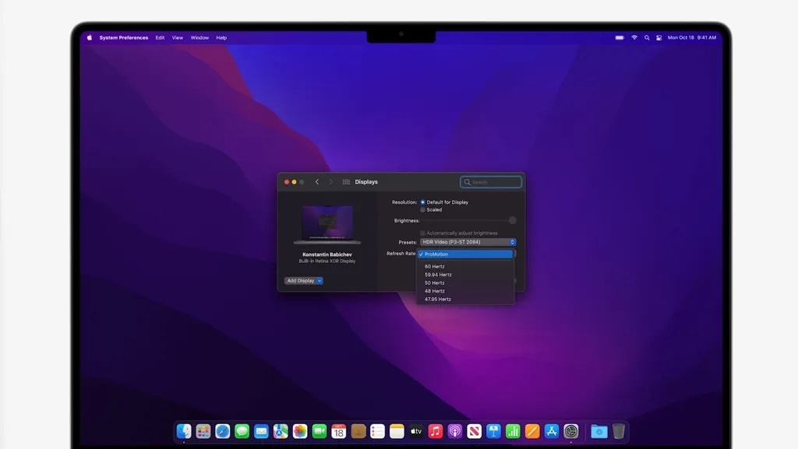
Task: Open Podcasts from the dock
Action: tap(455, 431)
